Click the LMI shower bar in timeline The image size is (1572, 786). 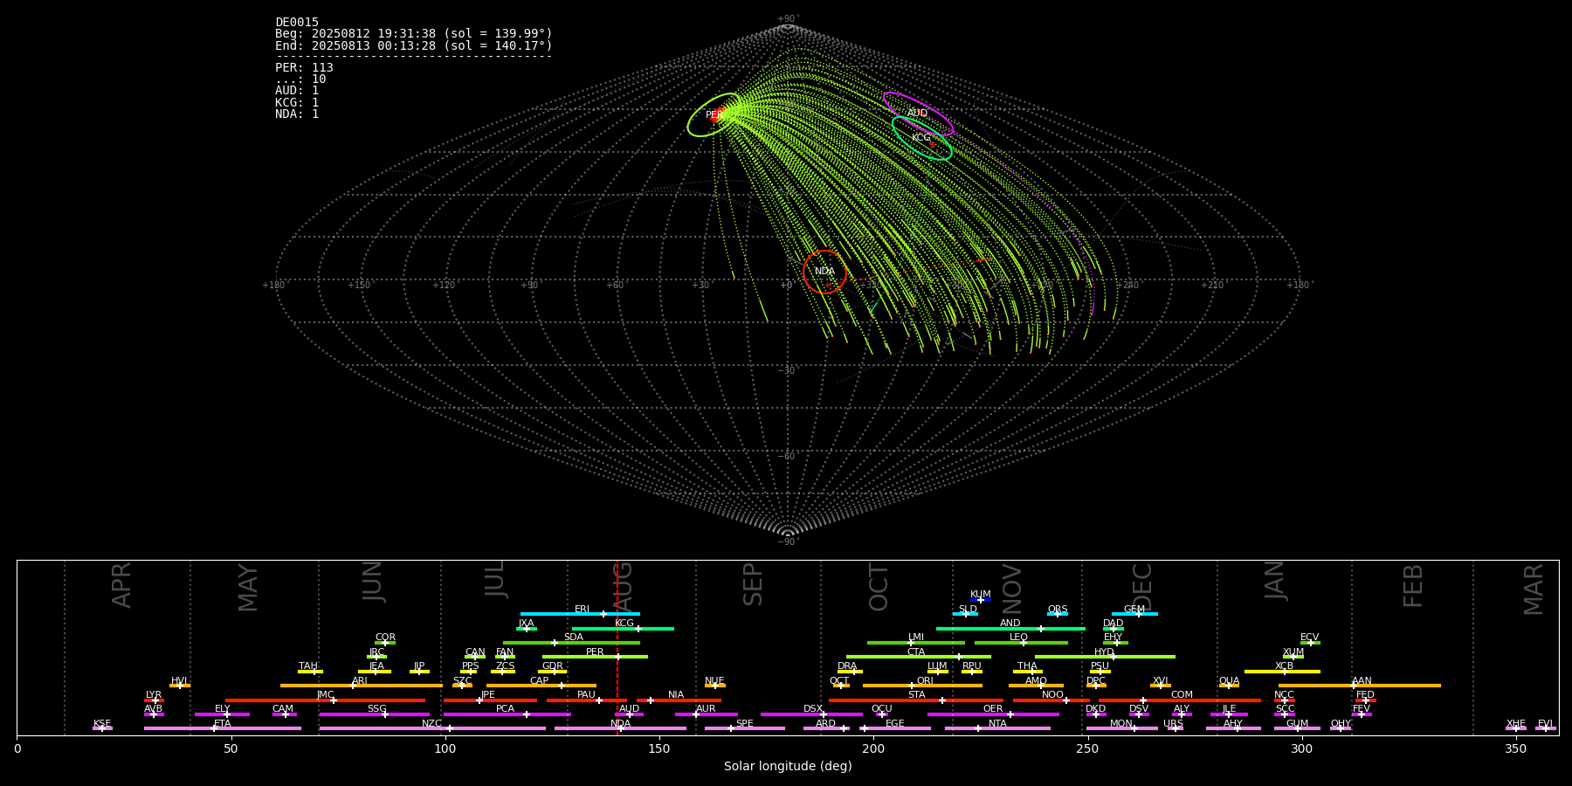point(916,643)
